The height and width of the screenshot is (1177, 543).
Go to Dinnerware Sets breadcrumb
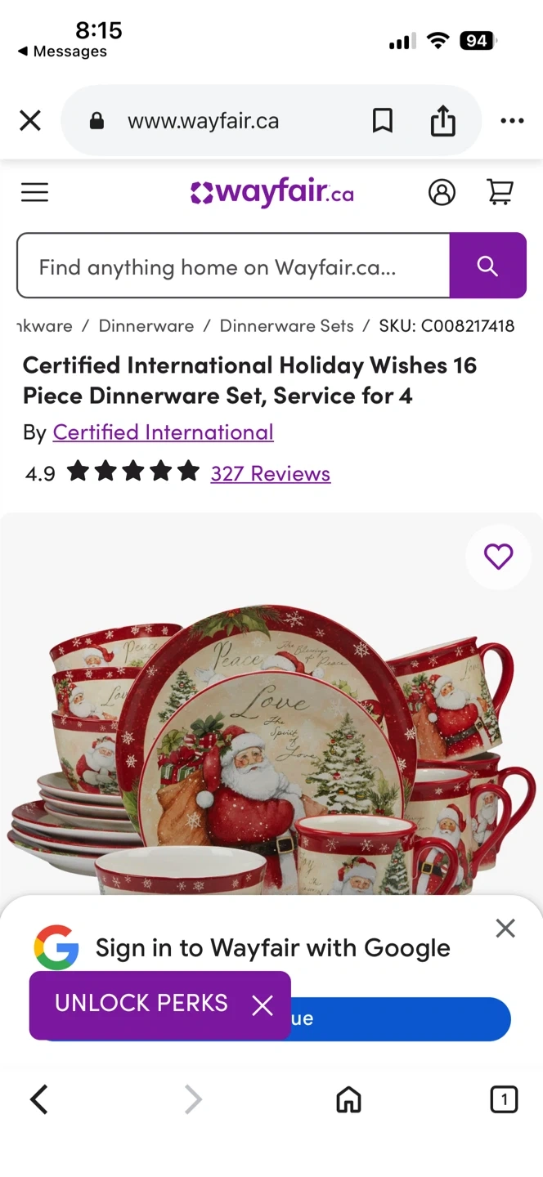[287, 325]
